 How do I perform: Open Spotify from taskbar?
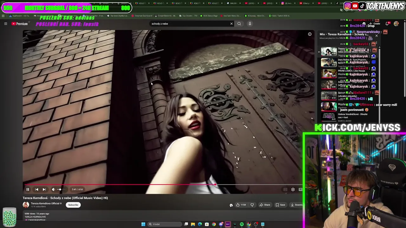click(x=242, y=224)
